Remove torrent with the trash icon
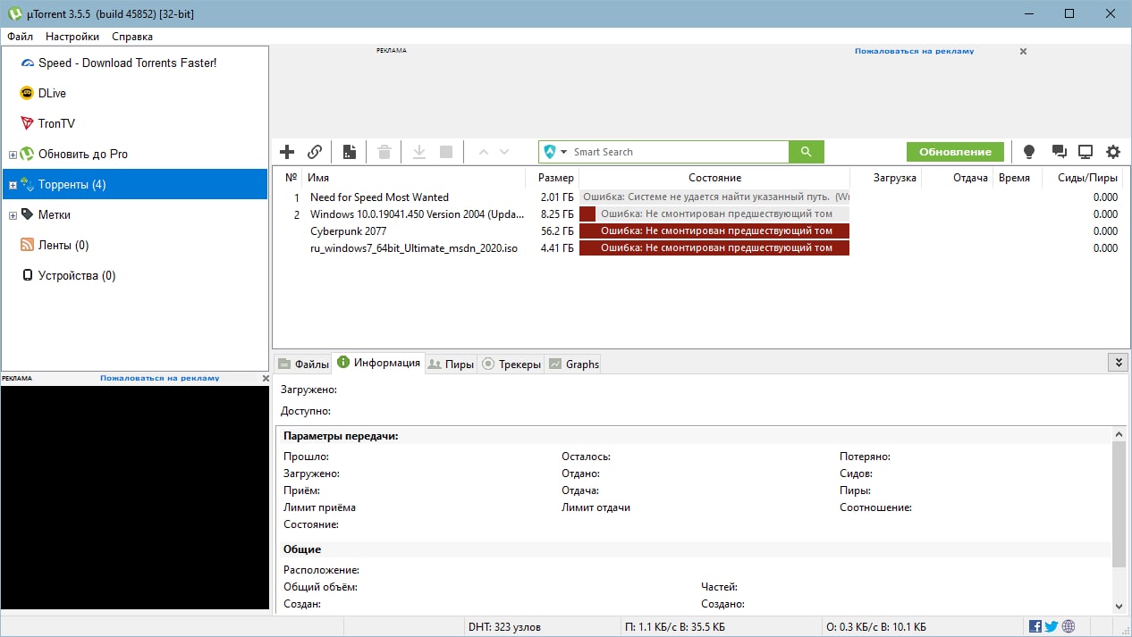 (x=384, y=152)
